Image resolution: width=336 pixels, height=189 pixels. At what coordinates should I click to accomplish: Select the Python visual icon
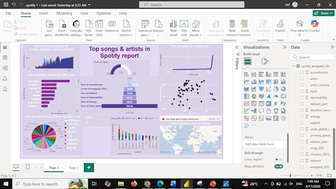[283, 104]
